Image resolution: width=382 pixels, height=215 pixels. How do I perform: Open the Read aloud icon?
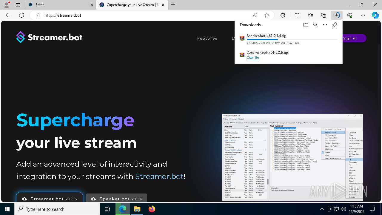(255, 15)
